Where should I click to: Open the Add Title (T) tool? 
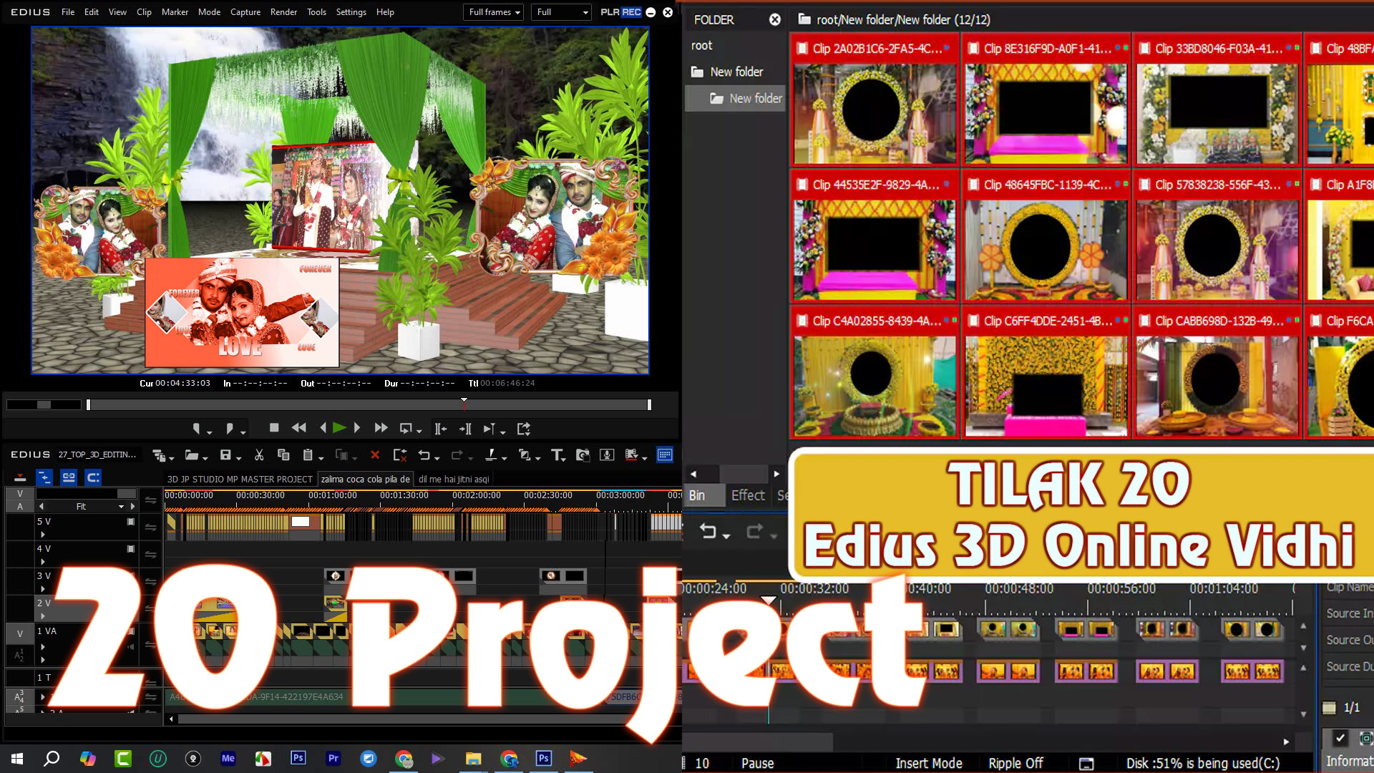coord(557,454)
